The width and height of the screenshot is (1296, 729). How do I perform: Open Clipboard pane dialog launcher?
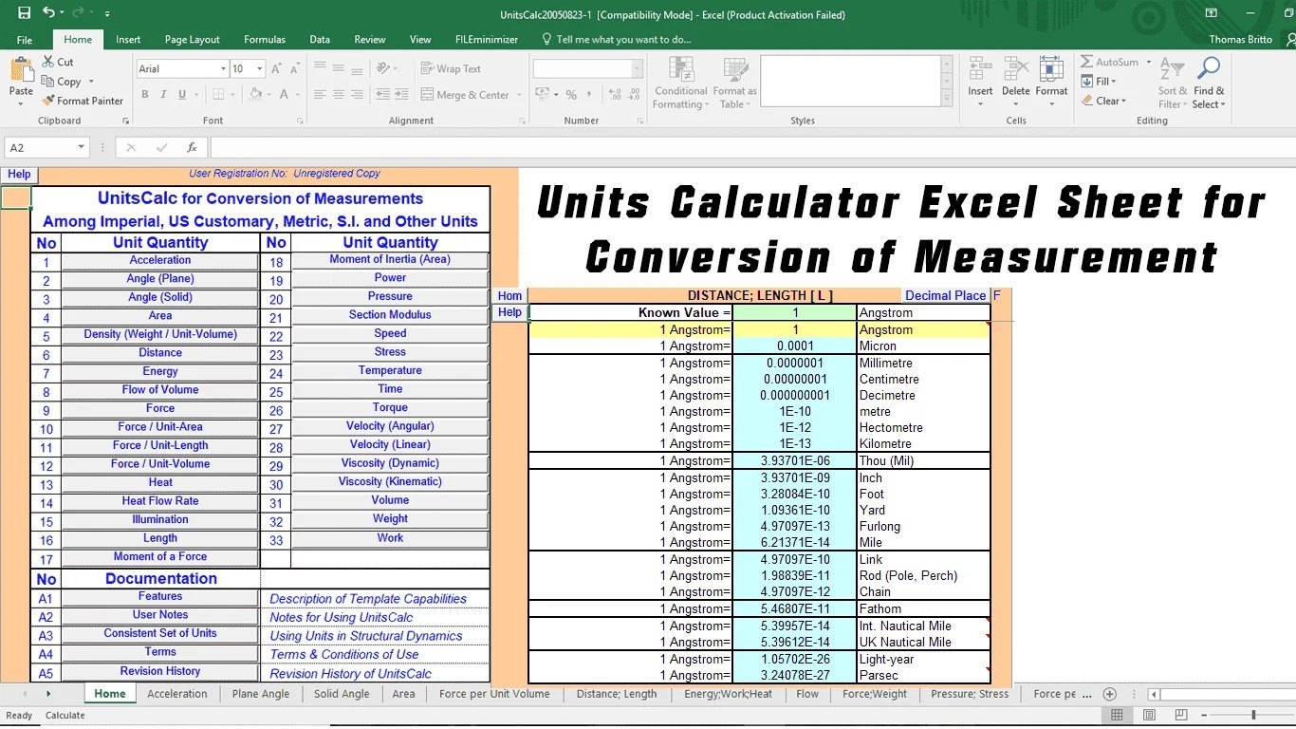coord(125,121)
